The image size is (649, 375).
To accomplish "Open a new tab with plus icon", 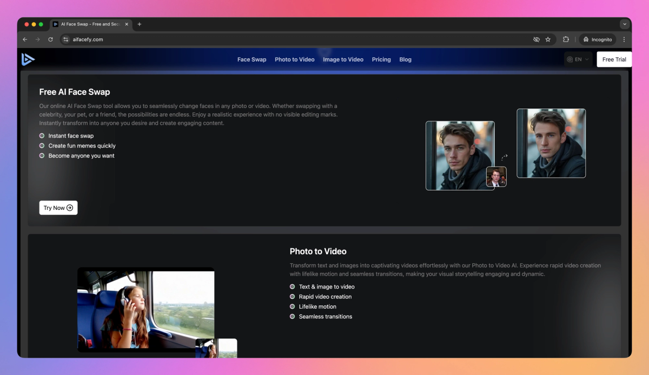I will click(140, 24).
